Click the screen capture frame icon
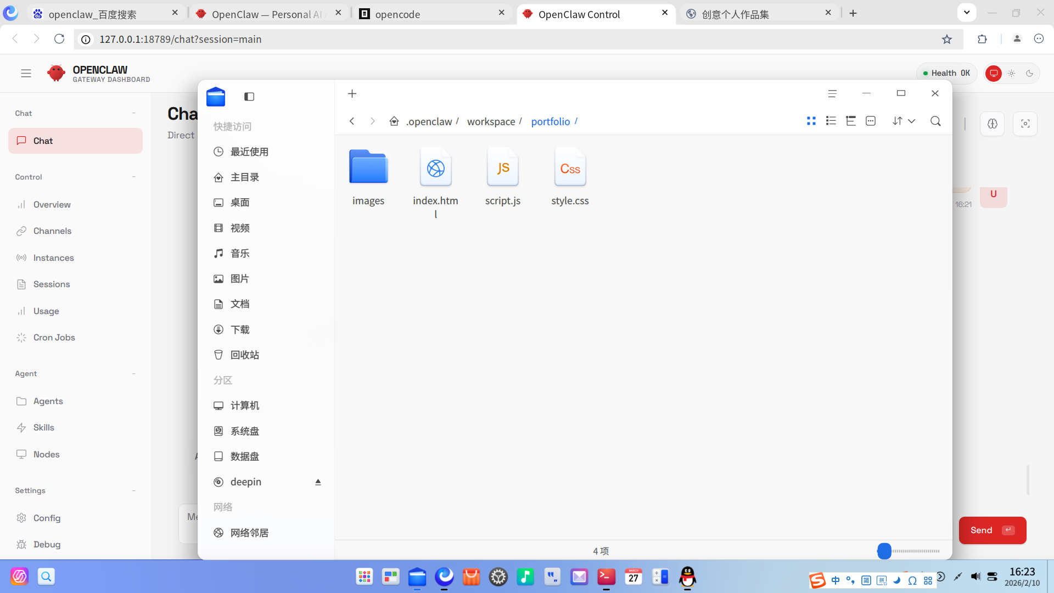 point(1025,124)
